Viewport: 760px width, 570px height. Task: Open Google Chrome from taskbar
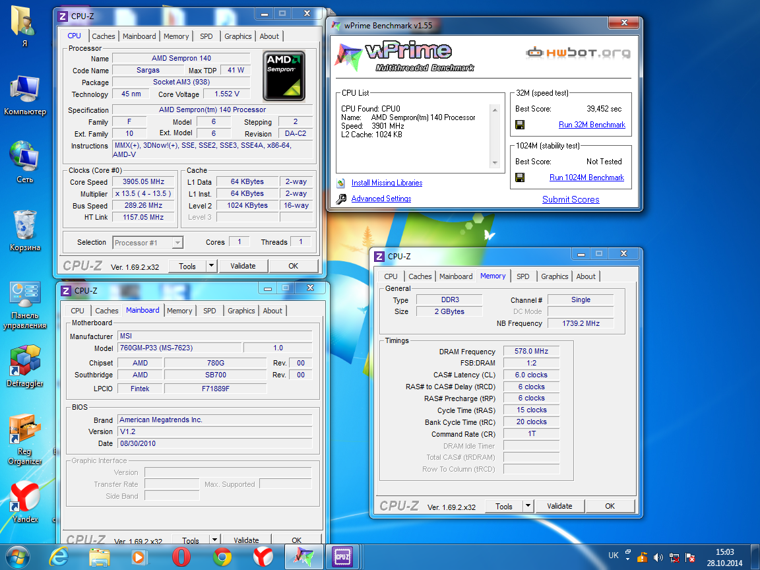click(222, 557)
